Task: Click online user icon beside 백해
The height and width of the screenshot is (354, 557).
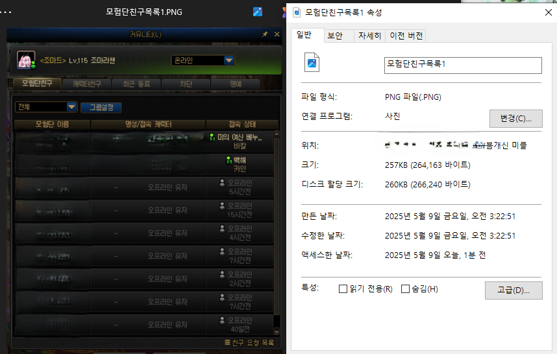Action: tap(229, 159)
